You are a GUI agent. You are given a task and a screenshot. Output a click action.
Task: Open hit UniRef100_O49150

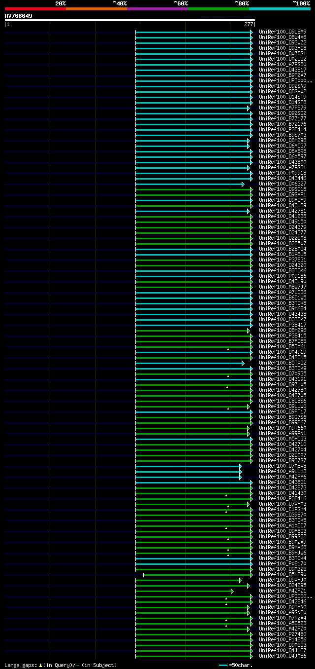point(283,222)
